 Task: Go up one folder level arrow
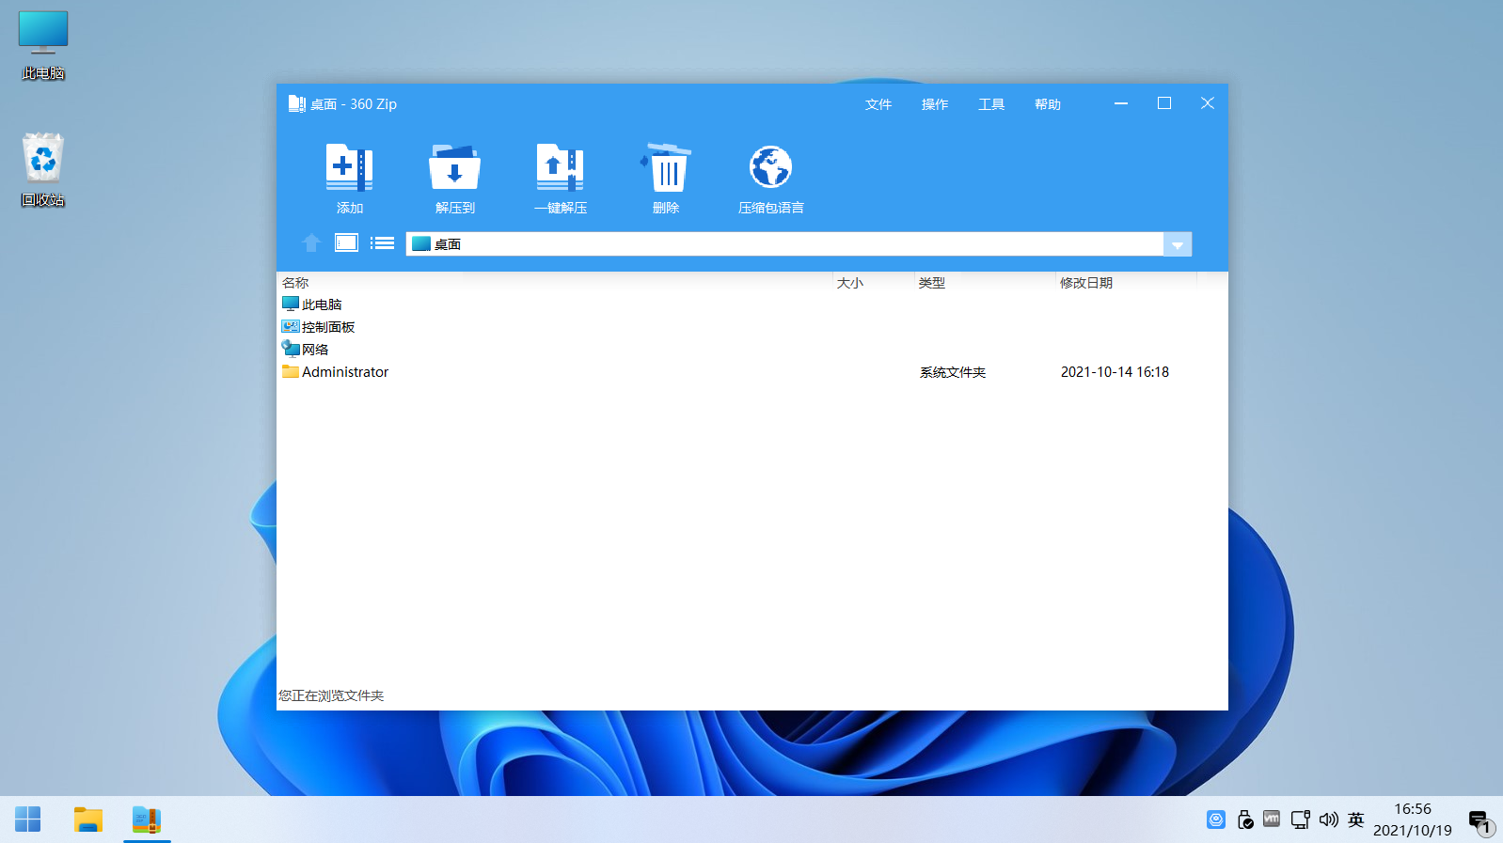(x=311, y=243)
